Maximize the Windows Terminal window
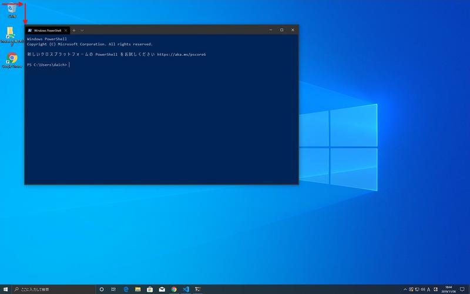470x294 pixels. click(x=282, y=30)
